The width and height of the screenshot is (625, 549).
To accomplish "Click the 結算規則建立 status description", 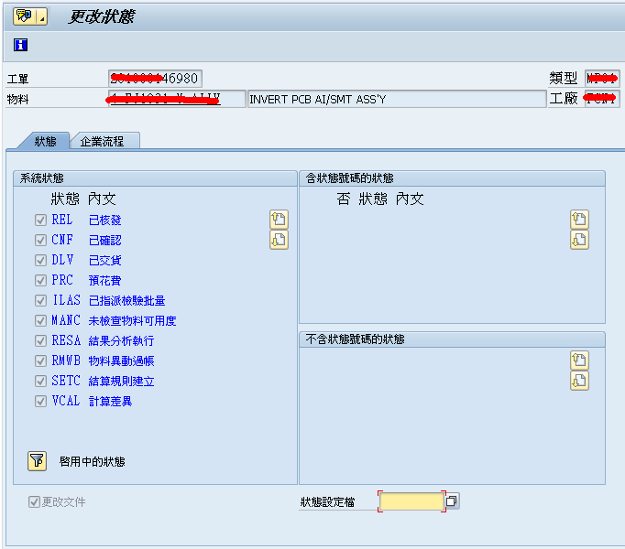I will (x=121, y=381).
